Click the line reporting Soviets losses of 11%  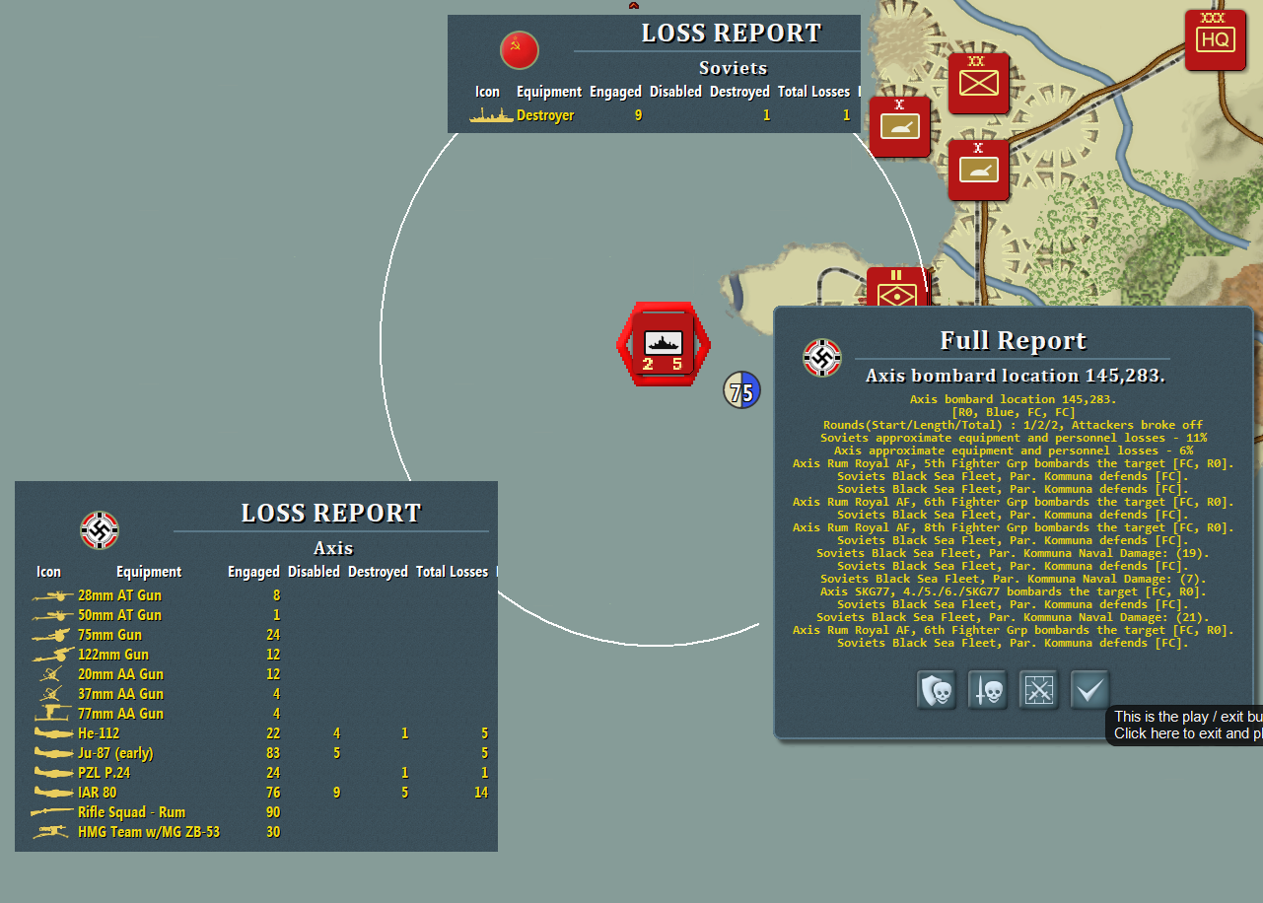[1014, 438]
